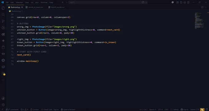The height and width of the screenshot is (111, 209).
Task: Open the Terminal menu
Action: click(44, 2)
